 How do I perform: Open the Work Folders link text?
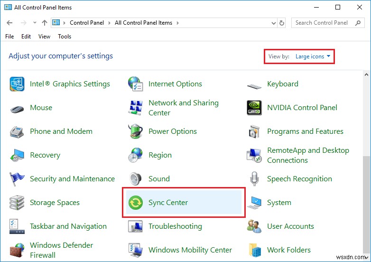click(288, 250)
